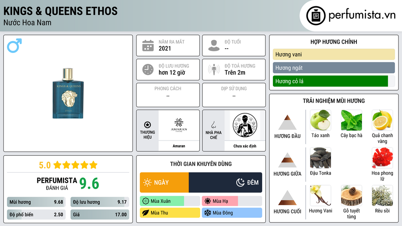Select the Đậu Tonka note image
The image size is (402, 226).
click(x=320, y=158)
